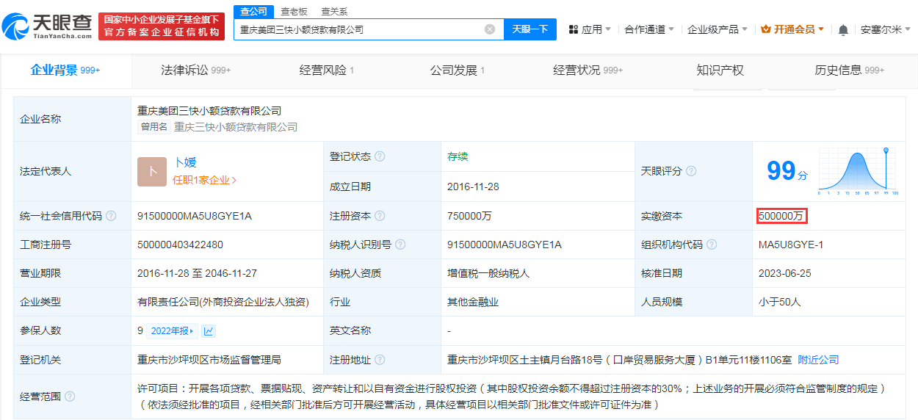Image resolution: width=918 pixels, height=420 pixels.
Task: Click the crown icon beside 开通会员
Action: (766, 29)
